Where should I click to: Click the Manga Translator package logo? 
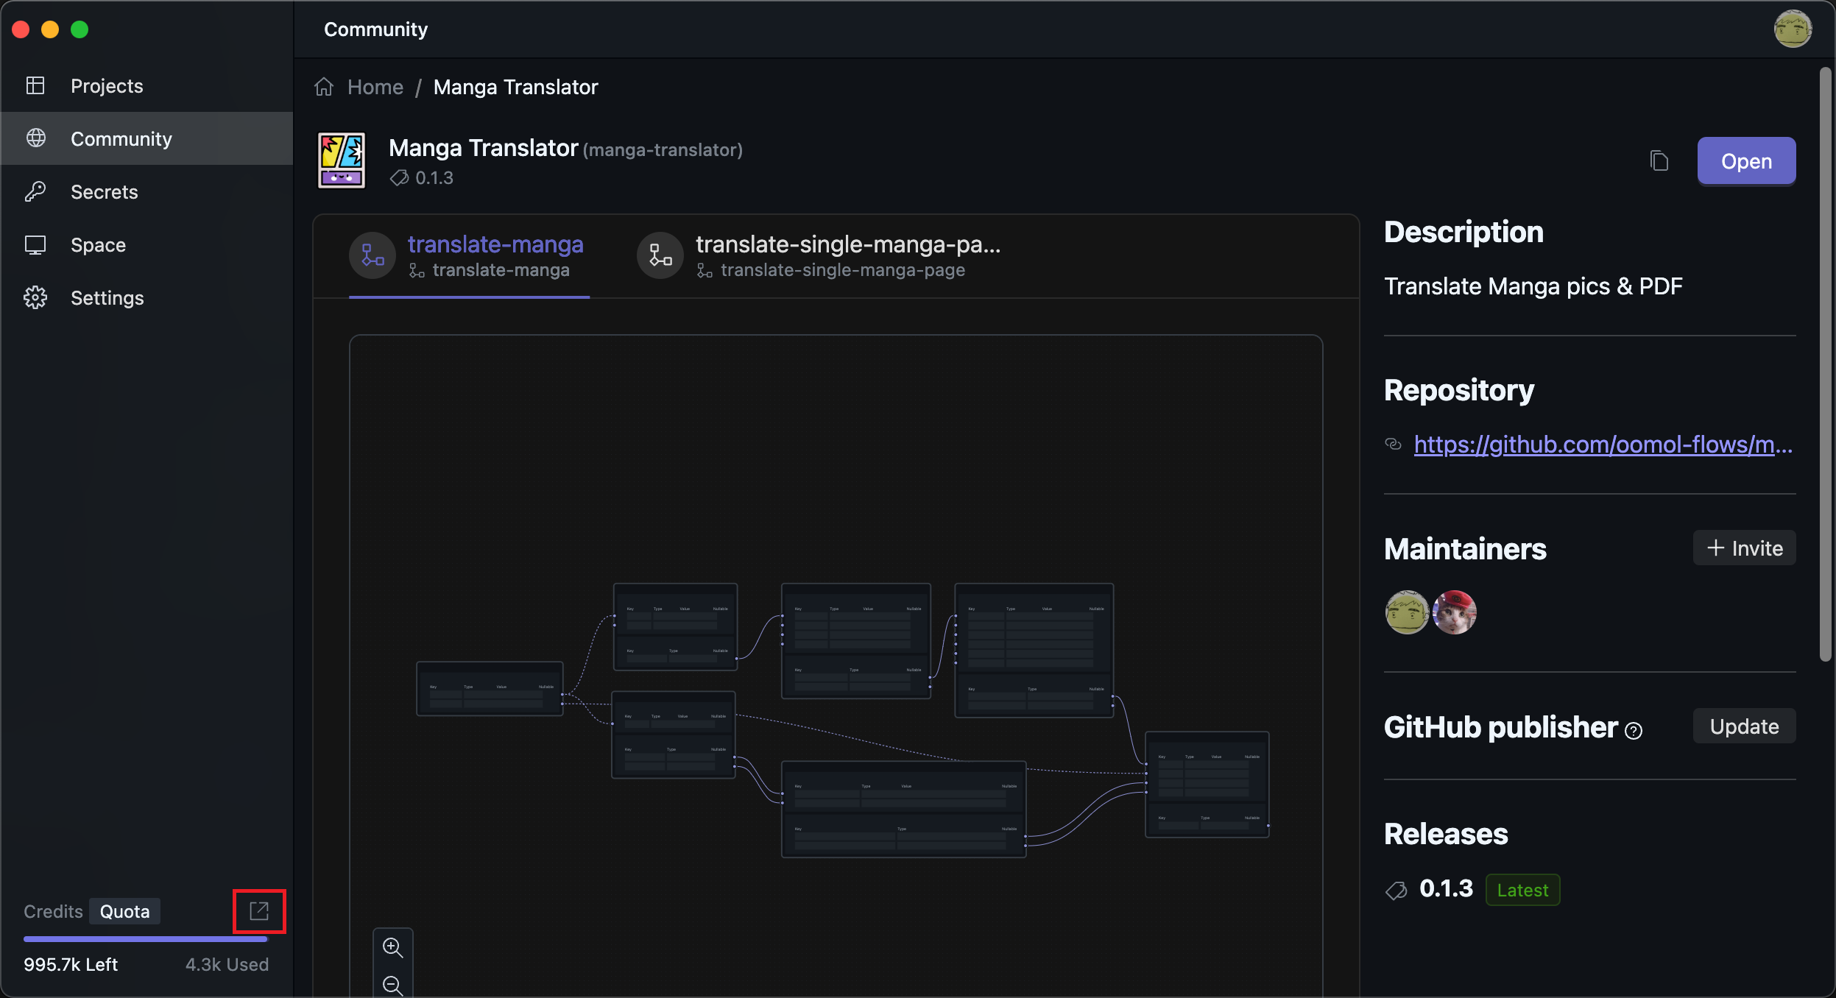point(341,160)
